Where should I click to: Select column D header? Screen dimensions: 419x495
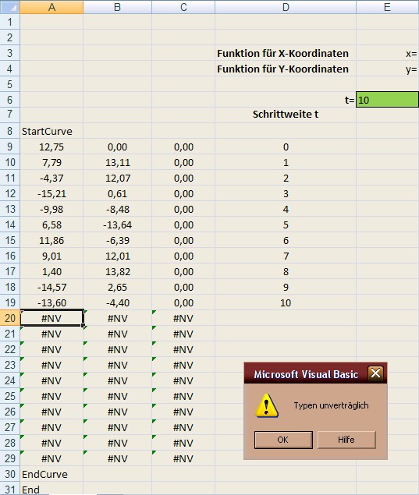pos(286,7)
